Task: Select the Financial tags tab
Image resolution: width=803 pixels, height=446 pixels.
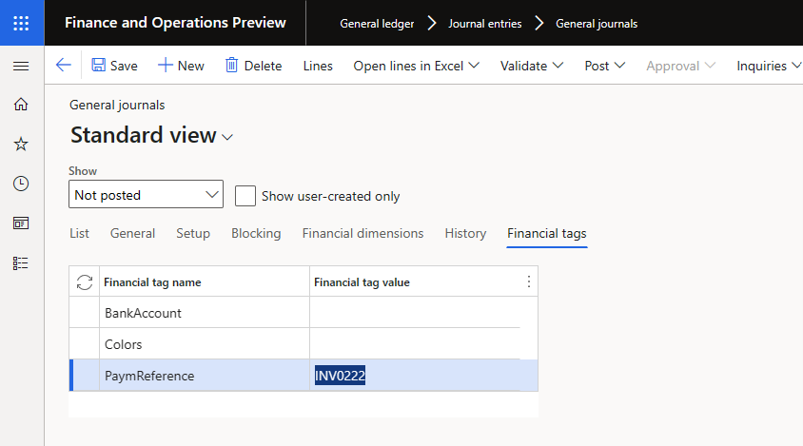Action: [547, 234]
